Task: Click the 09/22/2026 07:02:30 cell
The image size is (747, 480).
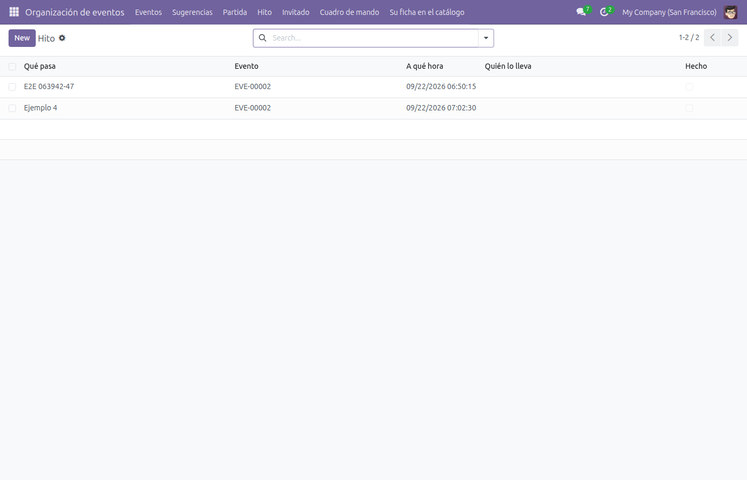Action: pyautogui.click(x=441, y=108)
